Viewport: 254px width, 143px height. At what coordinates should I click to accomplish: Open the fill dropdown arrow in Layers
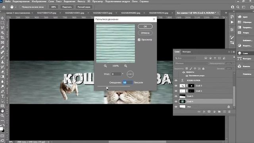point(233,69)
